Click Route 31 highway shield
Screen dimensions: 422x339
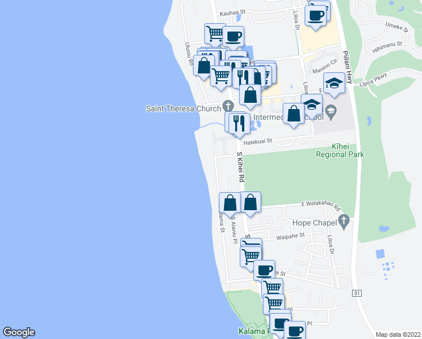(x=357, y=293)
